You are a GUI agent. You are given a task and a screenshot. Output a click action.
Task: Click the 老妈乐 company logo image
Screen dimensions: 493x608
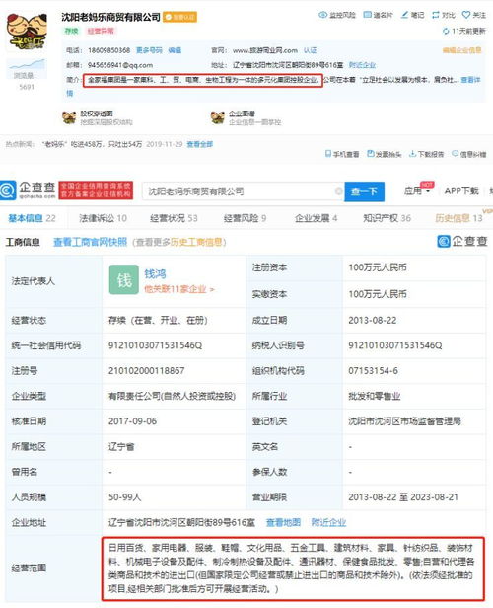pyautogui.click(x=27, y=32)
